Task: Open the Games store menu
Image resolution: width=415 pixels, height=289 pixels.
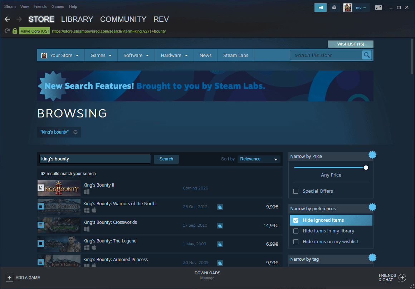Action: pos(101,55)
